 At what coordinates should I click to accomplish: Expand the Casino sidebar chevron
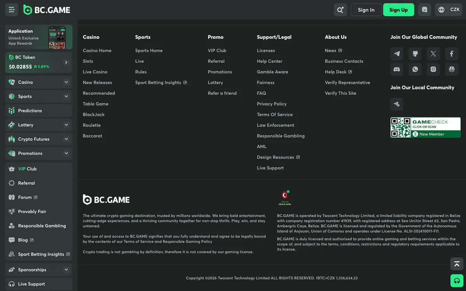tap(66, 82)
